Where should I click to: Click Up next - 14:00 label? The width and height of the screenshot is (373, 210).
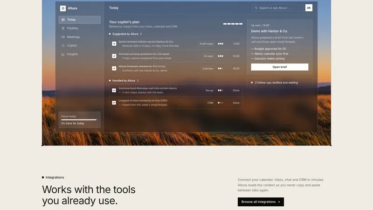click(x=260, y=25)
